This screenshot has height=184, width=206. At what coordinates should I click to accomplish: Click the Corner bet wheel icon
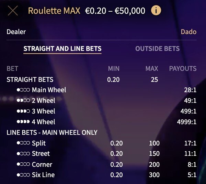click(x=23, y=164)
